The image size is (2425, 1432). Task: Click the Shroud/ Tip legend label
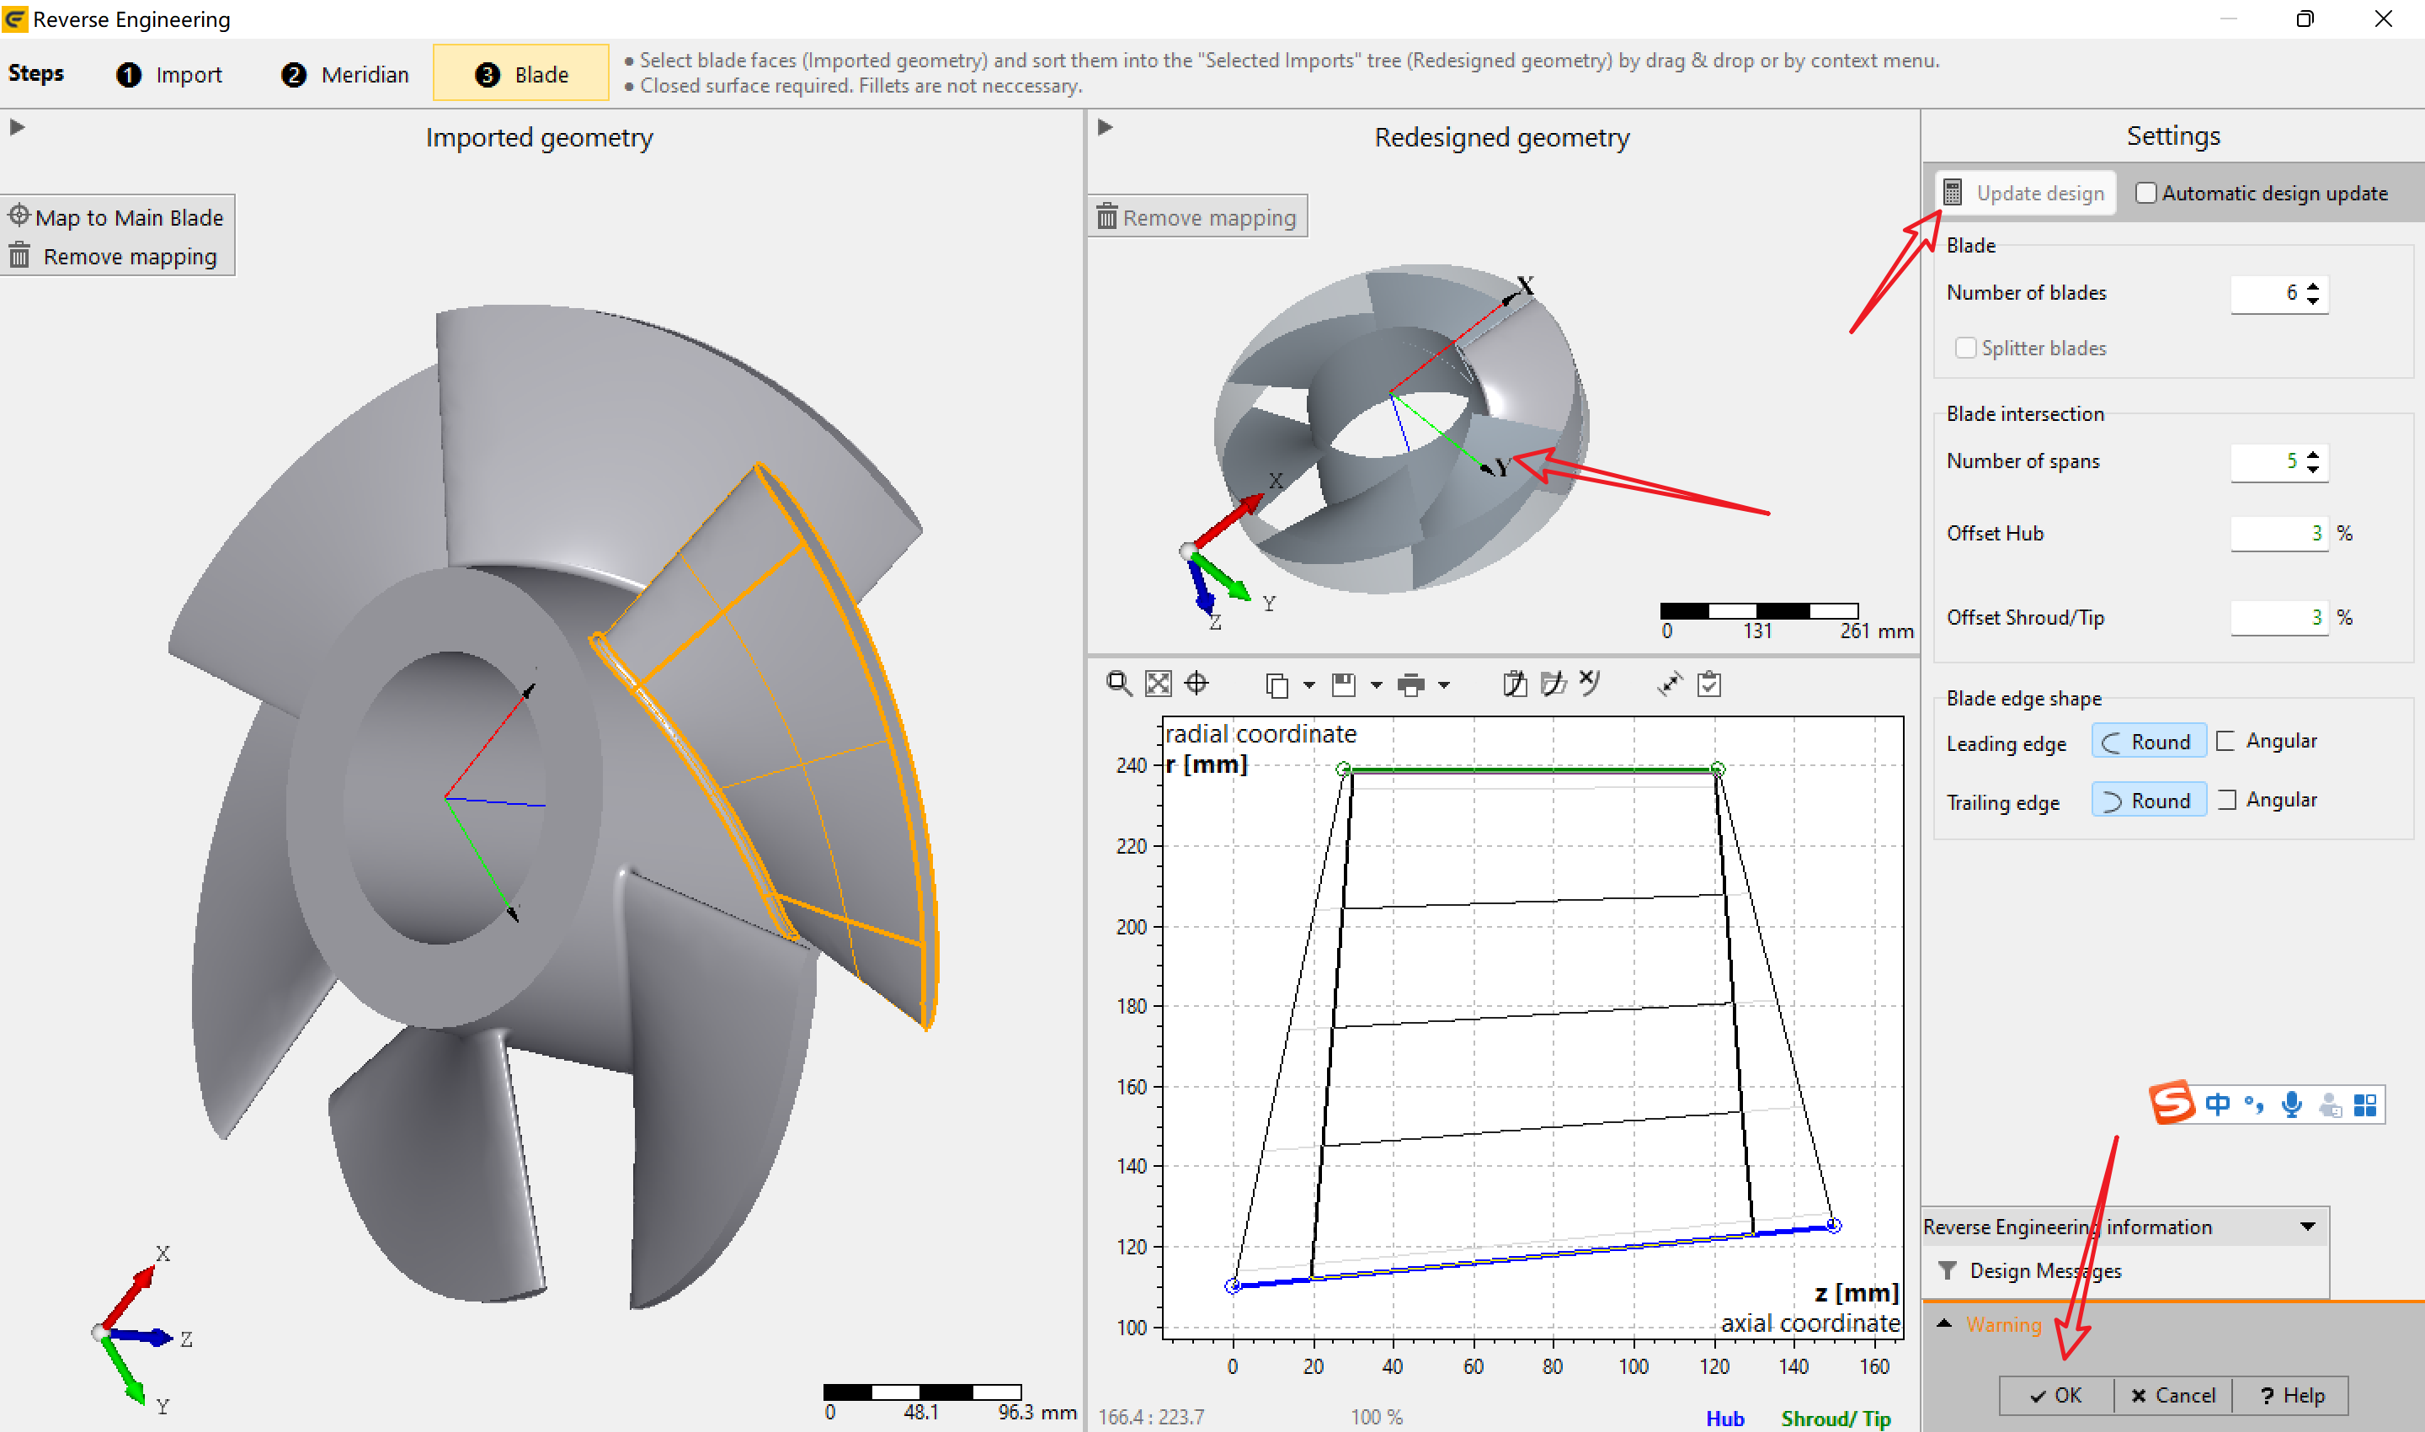(1836, 1418)
